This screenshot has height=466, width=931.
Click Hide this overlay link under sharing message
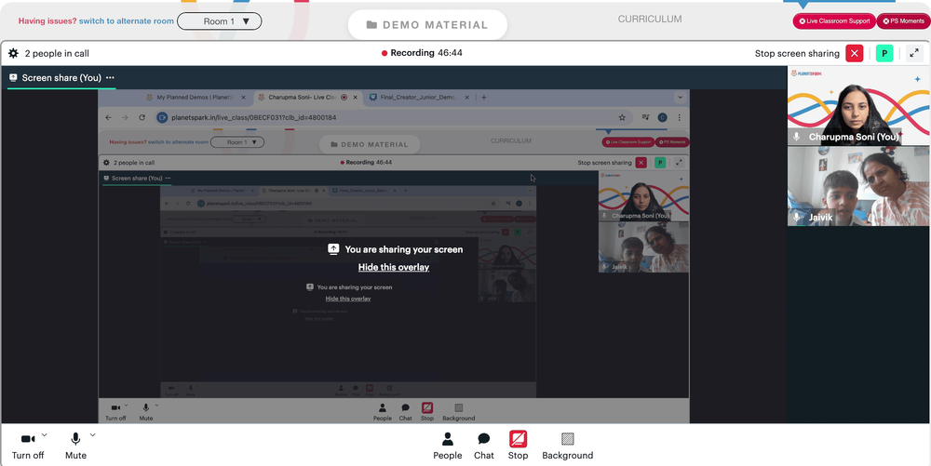click(x=394, y=267)
